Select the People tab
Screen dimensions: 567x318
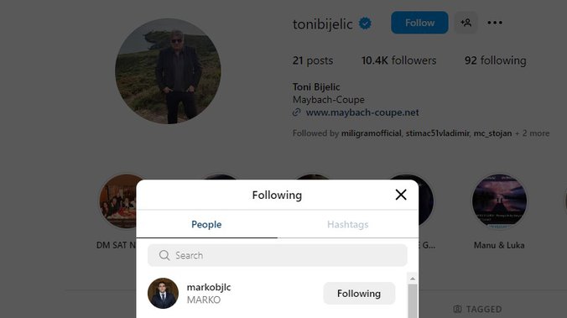[x=206, y=224]
